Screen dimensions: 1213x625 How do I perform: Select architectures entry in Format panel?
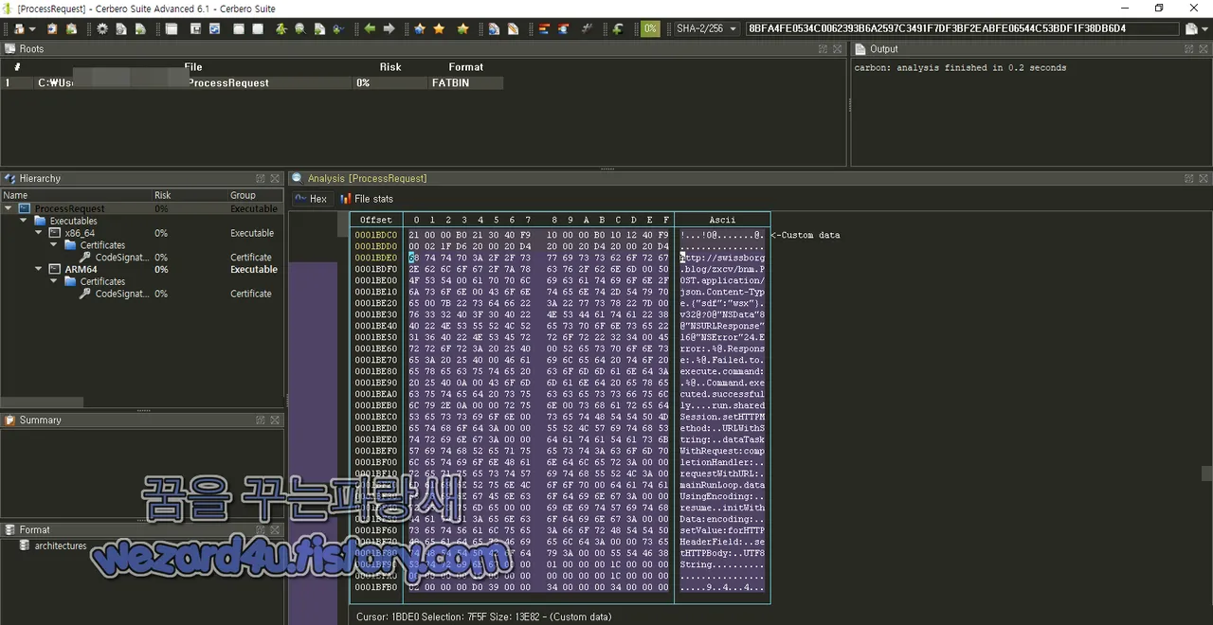(x=60, y=545)
